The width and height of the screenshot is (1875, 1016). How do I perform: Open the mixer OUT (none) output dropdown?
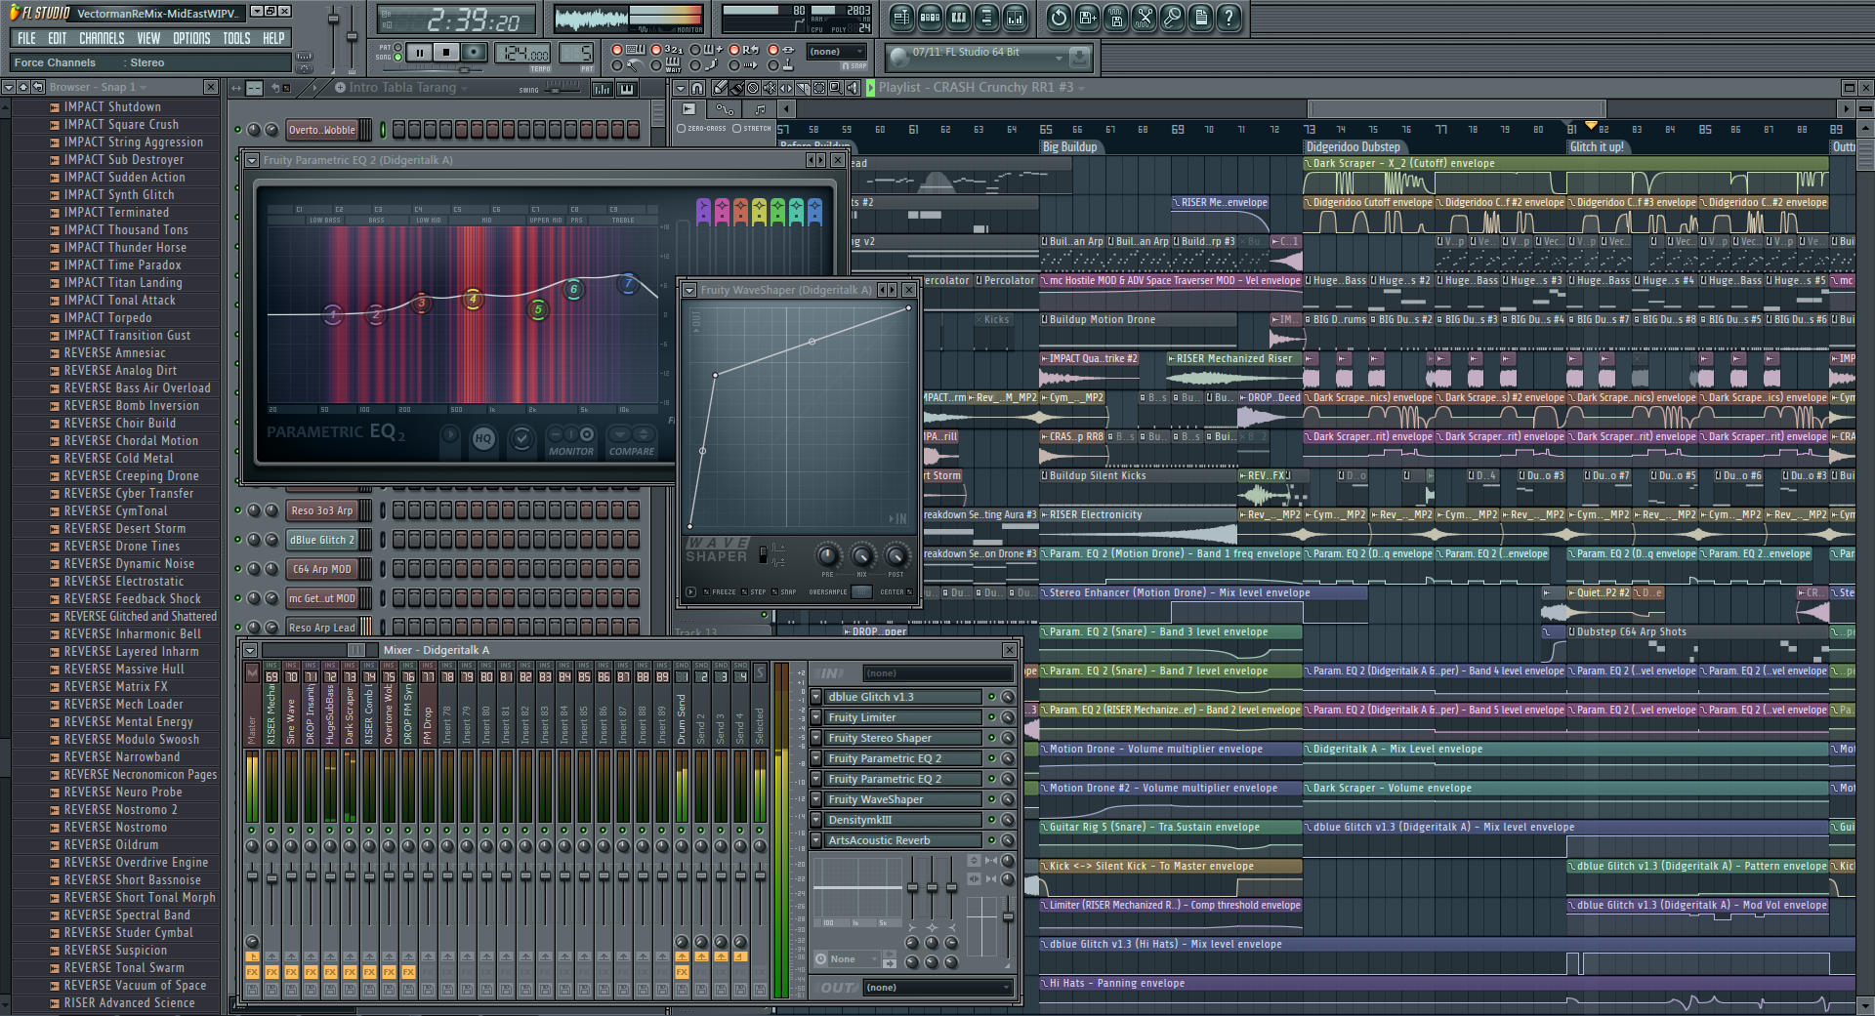(937, 988)
